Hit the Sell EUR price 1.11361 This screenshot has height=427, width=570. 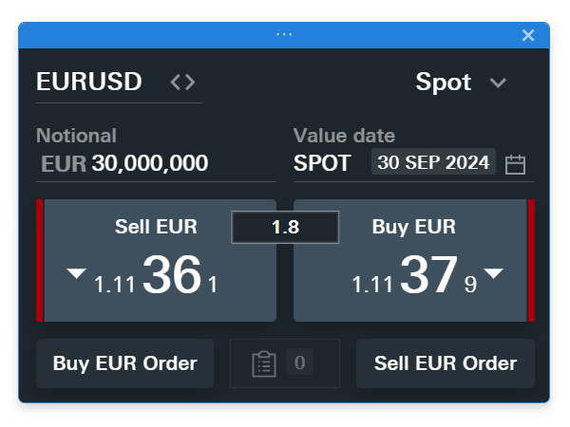coord(157,275)
